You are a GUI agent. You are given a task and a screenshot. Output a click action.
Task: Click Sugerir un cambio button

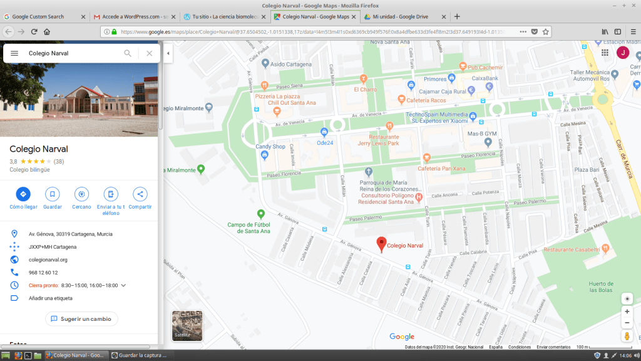81,319
